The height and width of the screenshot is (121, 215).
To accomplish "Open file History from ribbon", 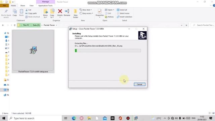I will pos(109,17).
